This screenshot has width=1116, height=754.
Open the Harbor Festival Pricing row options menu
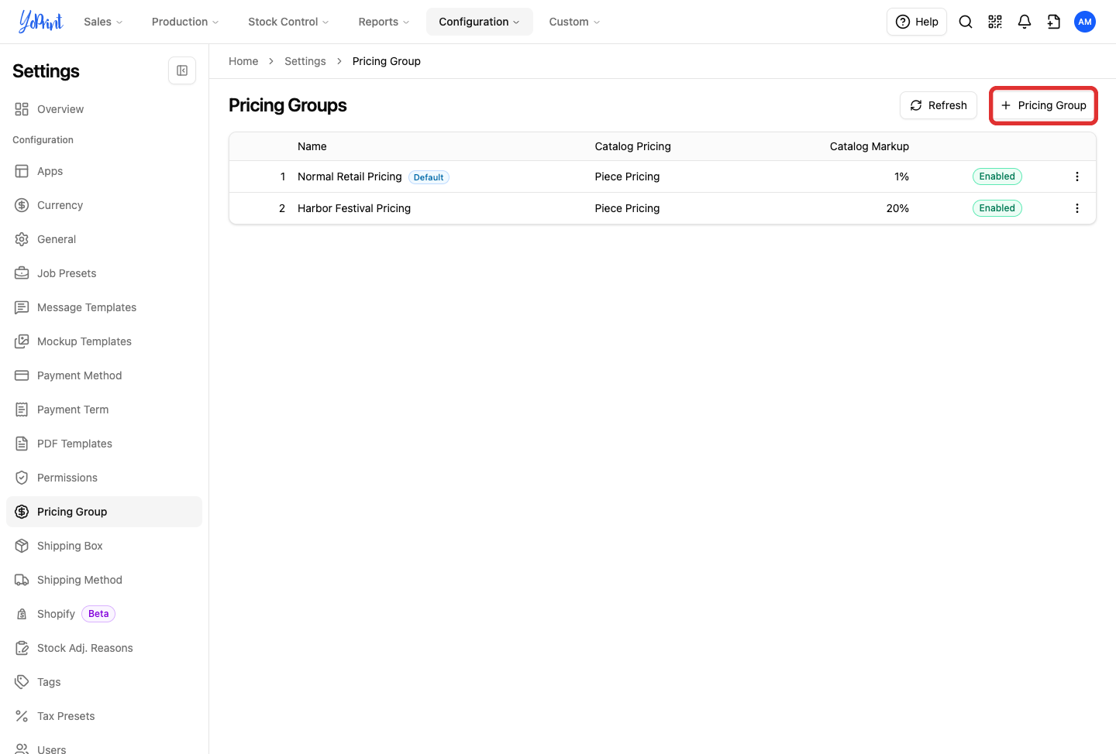click(1077, 208)
